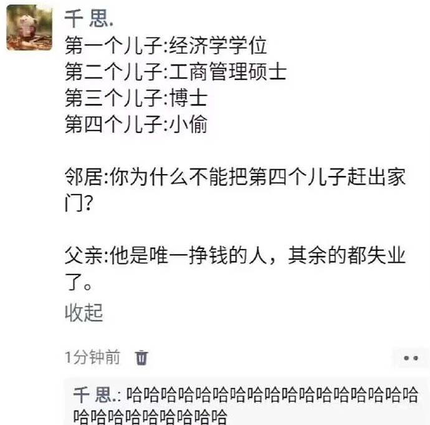Select the line 第二个儿子:工商管理硕士
This screenshot has width=430, height=425.
[176, 71]
